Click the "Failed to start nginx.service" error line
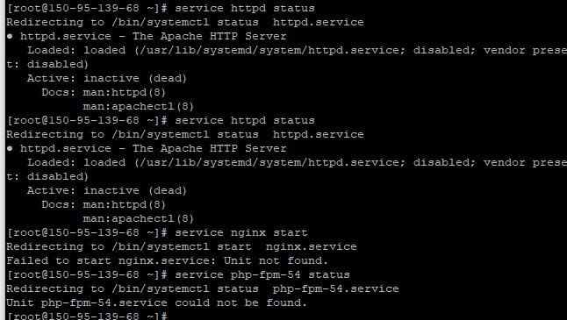This screenshot has height=320, width=567. click(167, 260)
